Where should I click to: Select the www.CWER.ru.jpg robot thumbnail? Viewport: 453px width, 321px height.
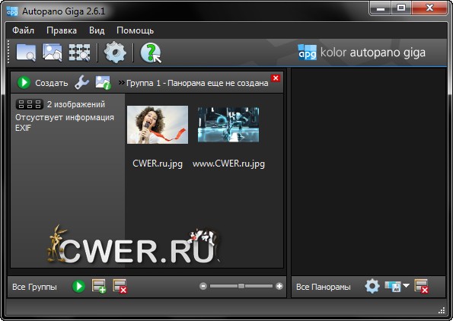228,125
